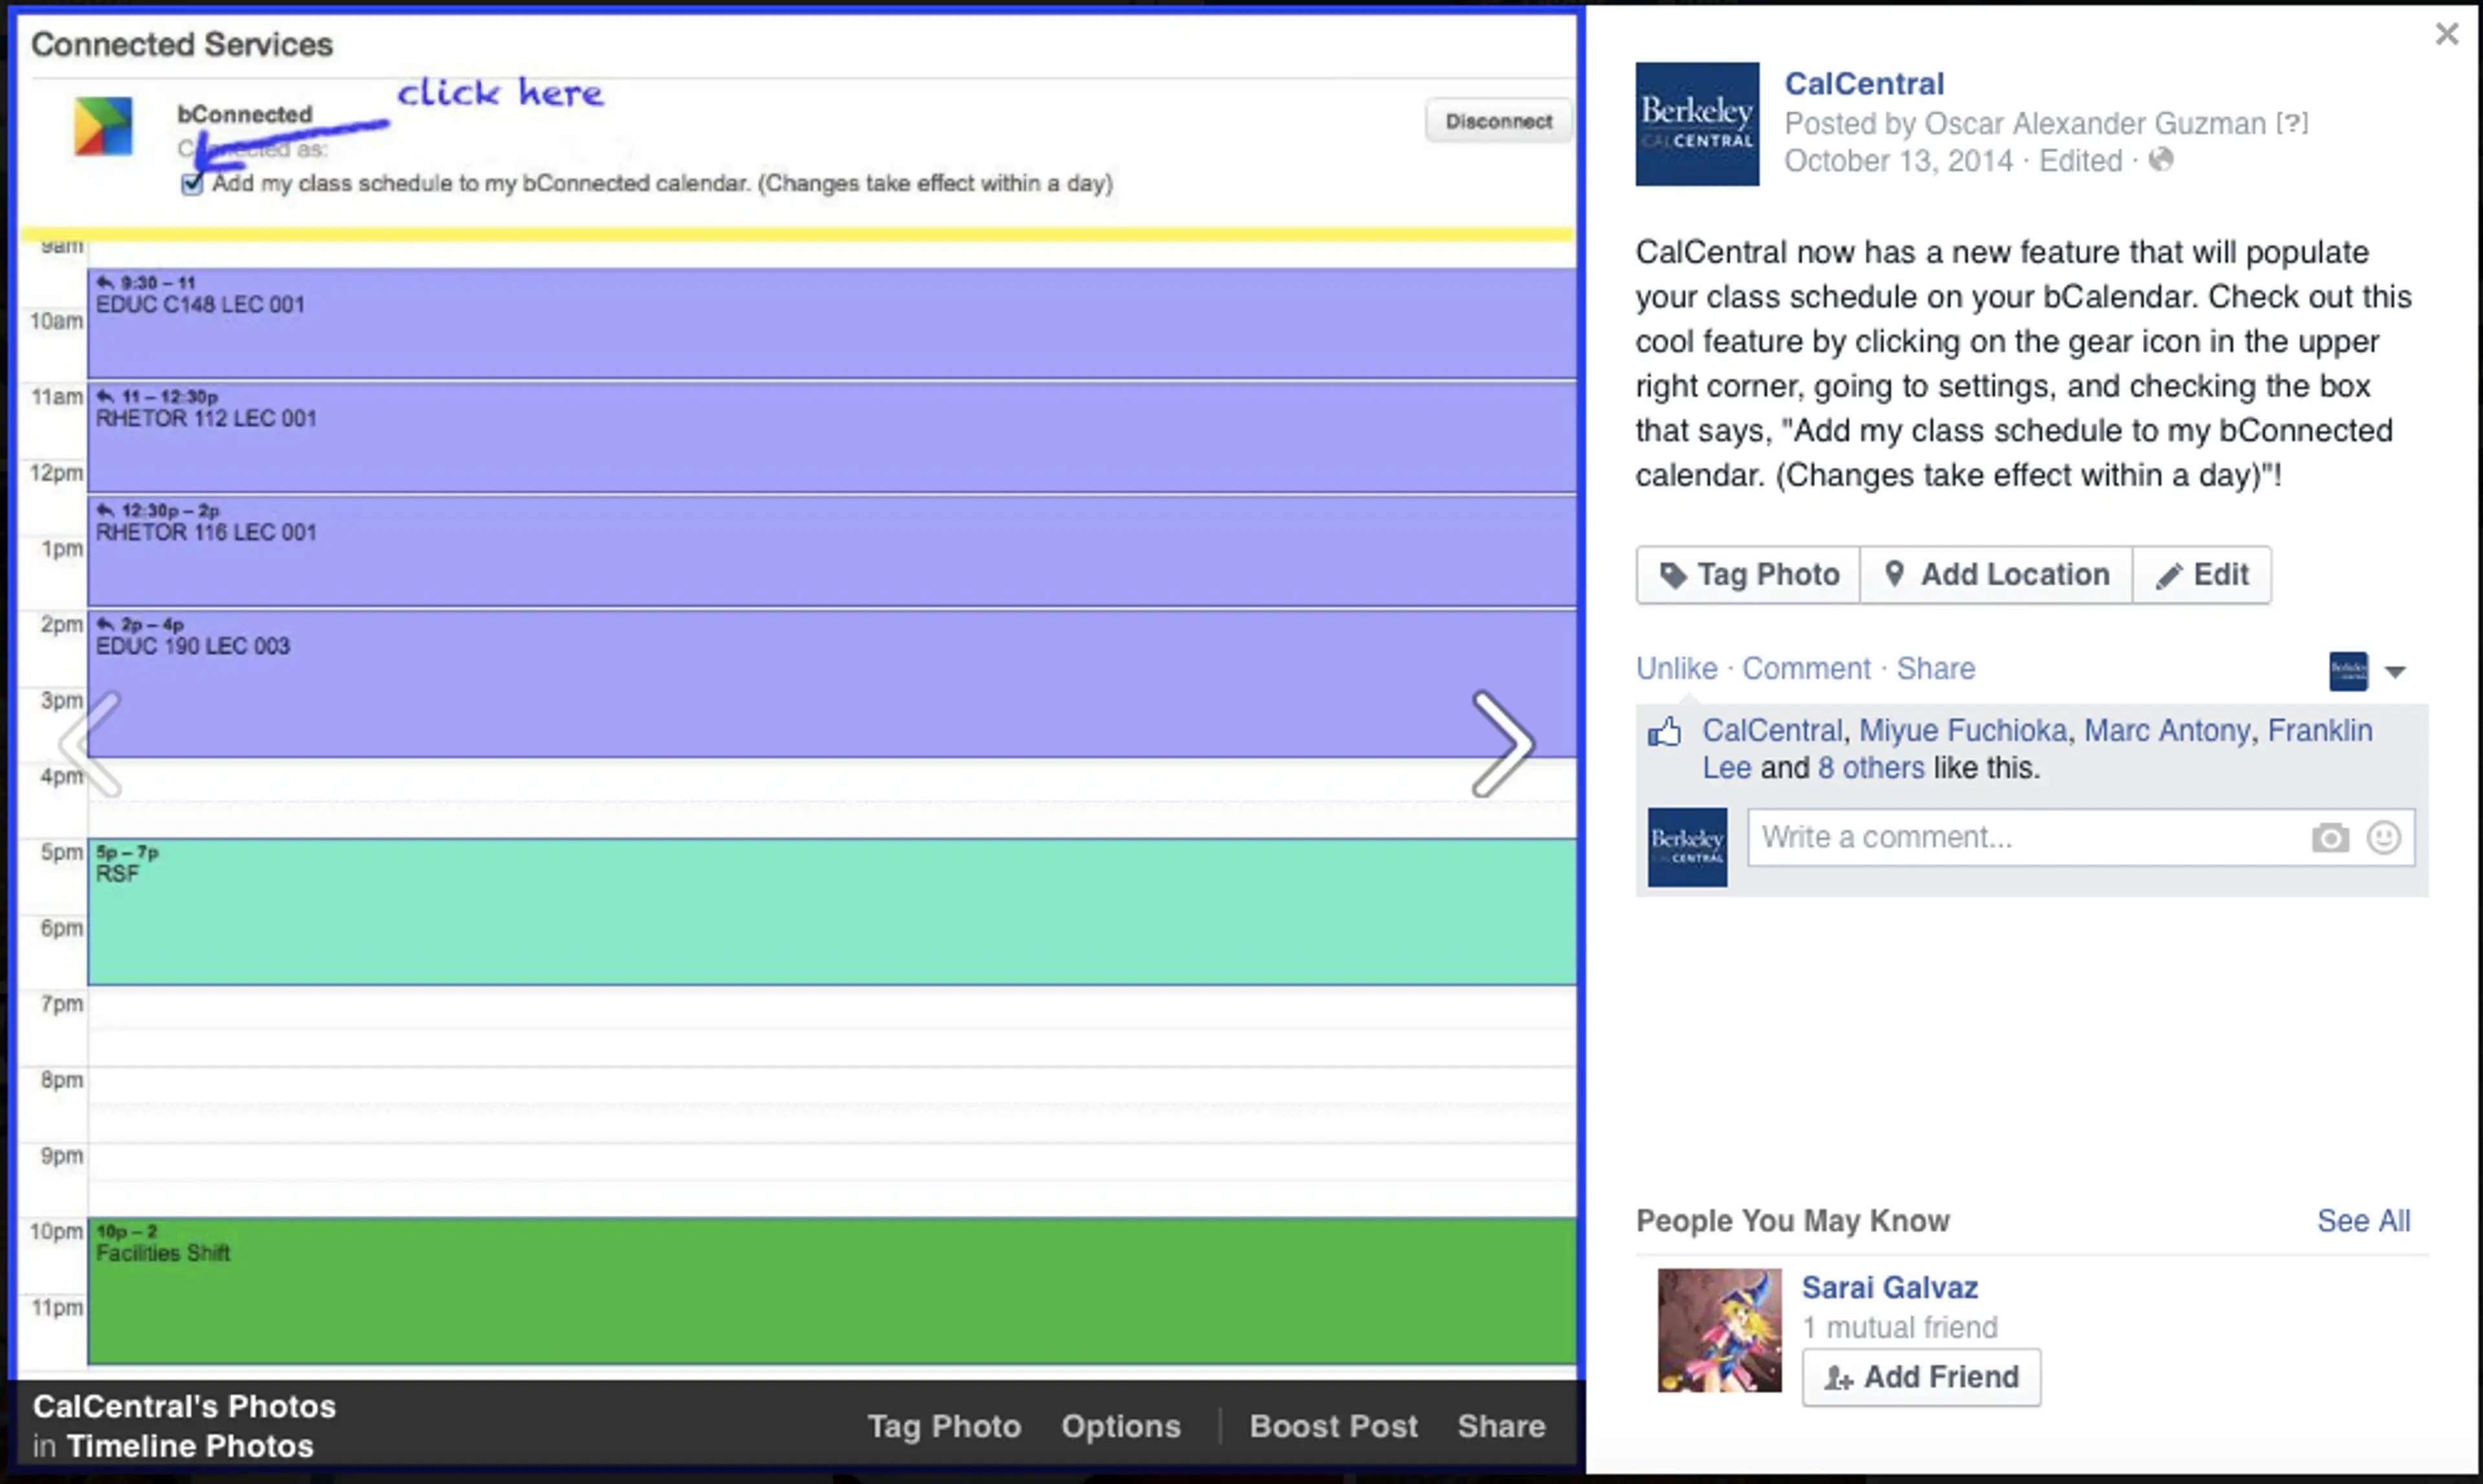2483x1484 pixels.
Task: Click the CalCentral Berkeley logo profile picture
Action: 1697,124
